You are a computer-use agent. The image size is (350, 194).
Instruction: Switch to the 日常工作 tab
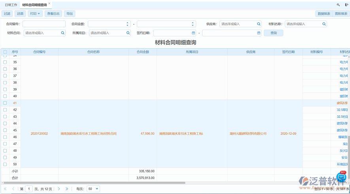click(x=11, y=5)
